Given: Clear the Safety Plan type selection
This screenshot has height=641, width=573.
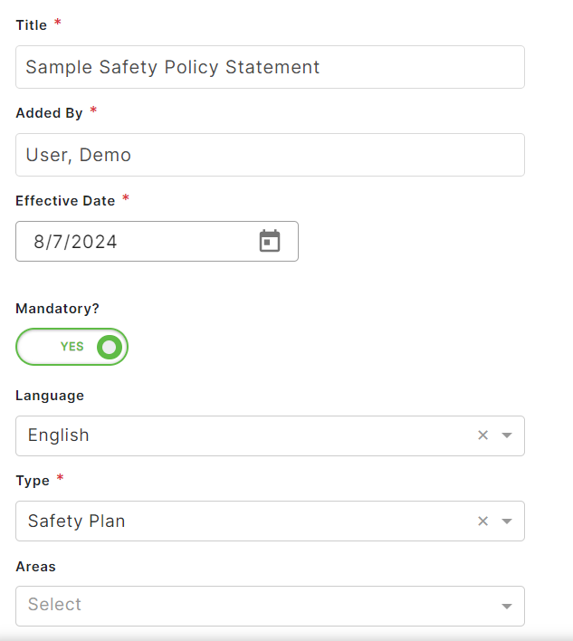Looking at the screenshot, I should (x=482, y=521).
